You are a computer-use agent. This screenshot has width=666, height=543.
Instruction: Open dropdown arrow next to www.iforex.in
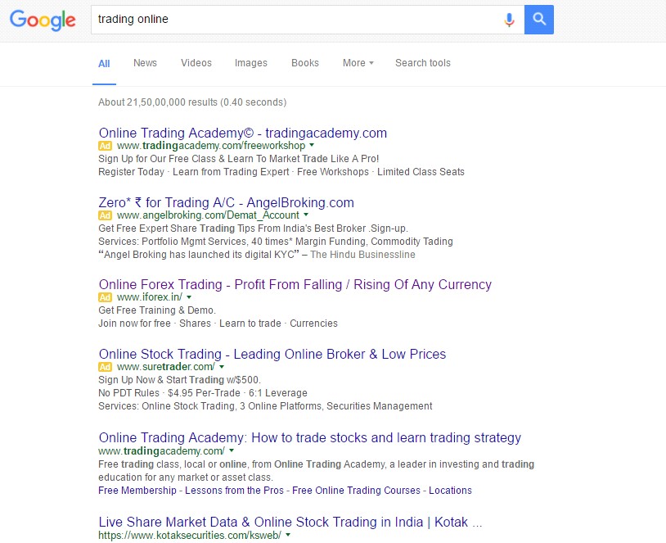pos(189,296)
